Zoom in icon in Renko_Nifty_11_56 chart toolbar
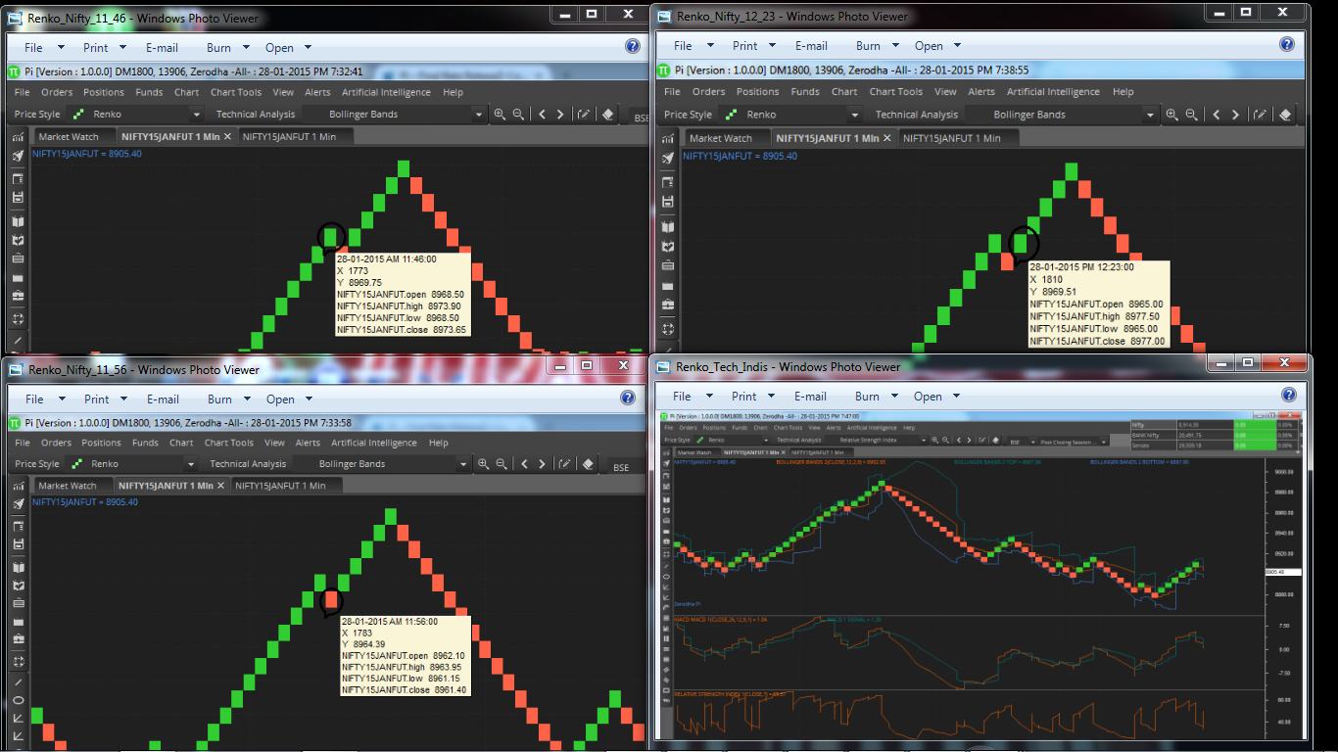The height and width of the screenshot is (752, 1338). pos(482,464)
